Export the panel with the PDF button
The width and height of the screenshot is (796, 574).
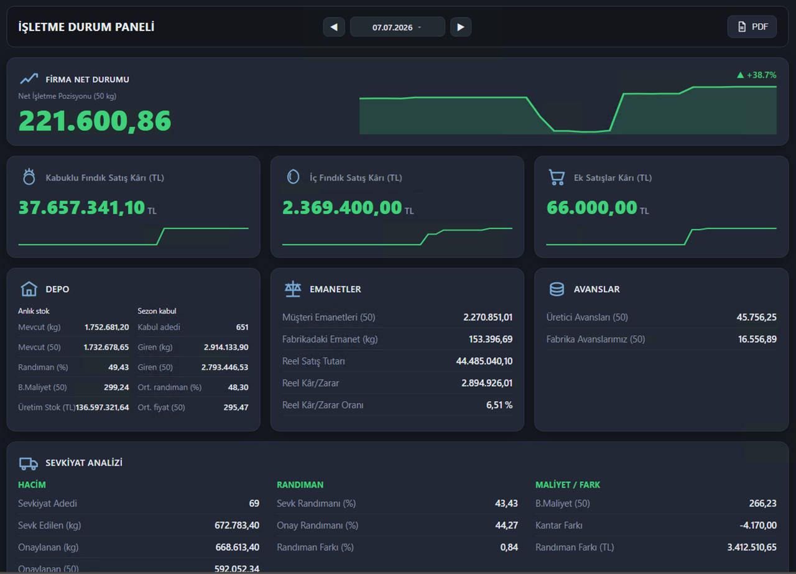pos(752,27)
